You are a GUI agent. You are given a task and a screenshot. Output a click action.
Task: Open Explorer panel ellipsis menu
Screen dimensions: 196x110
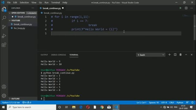[33, 8]
